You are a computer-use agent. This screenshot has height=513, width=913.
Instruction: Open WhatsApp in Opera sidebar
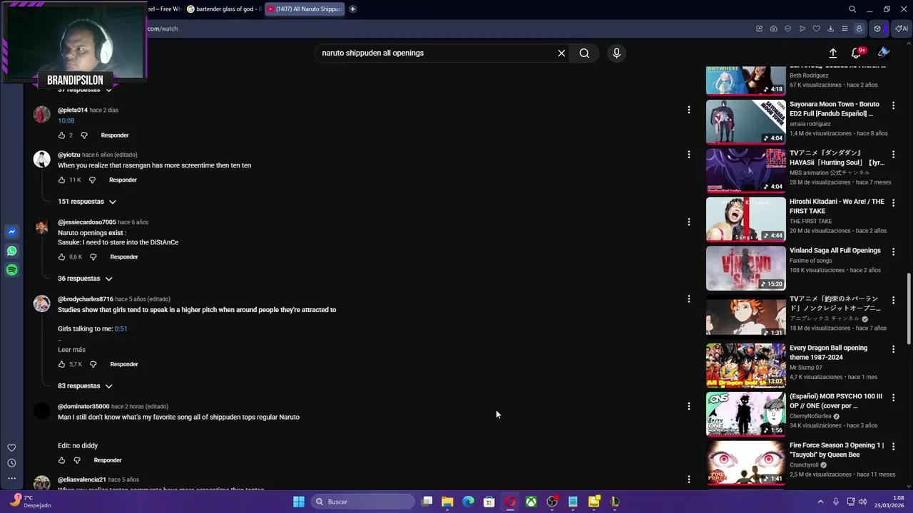11,251
